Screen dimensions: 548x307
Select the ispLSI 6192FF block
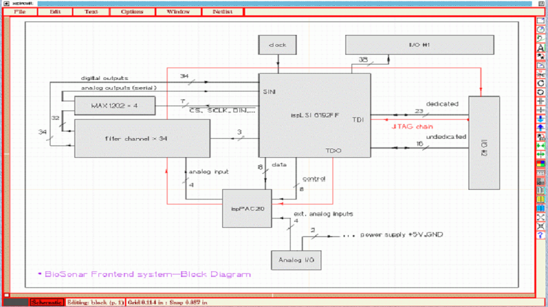315,115
